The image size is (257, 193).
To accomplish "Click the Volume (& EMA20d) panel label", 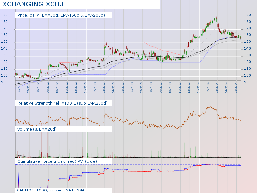I will [37, 129].
